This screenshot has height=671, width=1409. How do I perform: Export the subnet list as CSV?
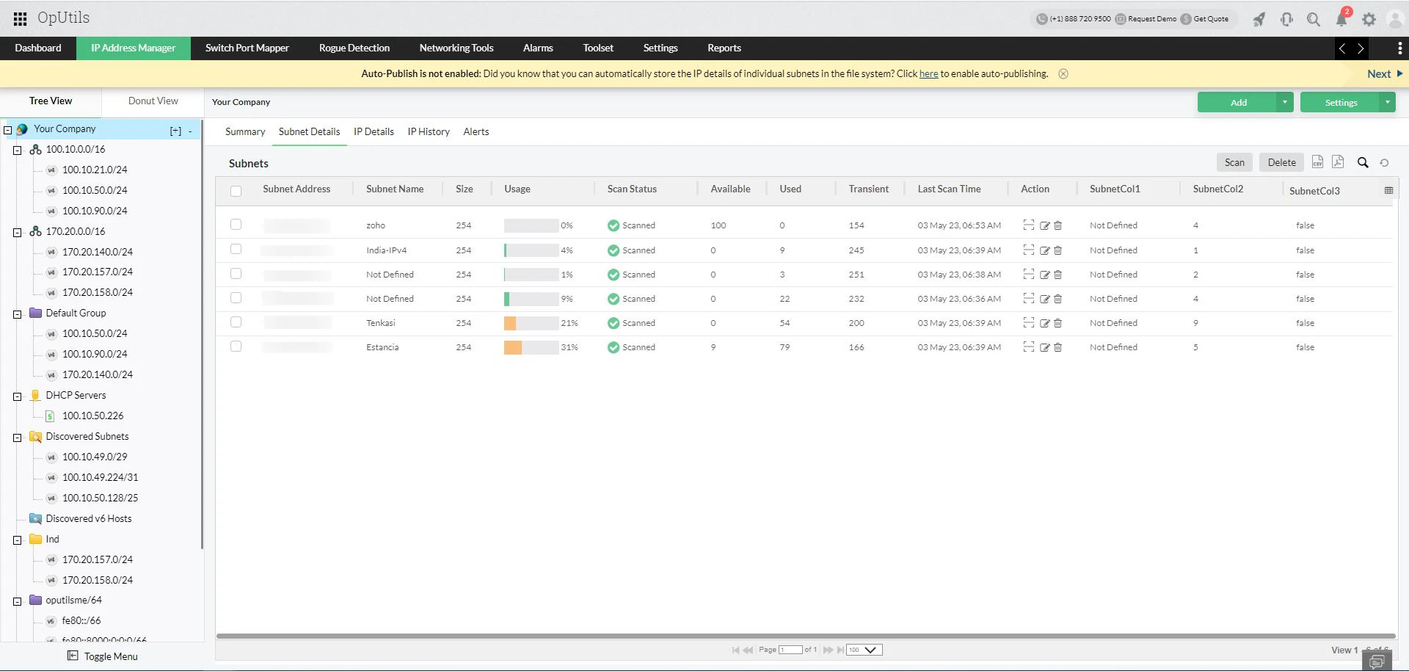click(x=1317, y=162)
